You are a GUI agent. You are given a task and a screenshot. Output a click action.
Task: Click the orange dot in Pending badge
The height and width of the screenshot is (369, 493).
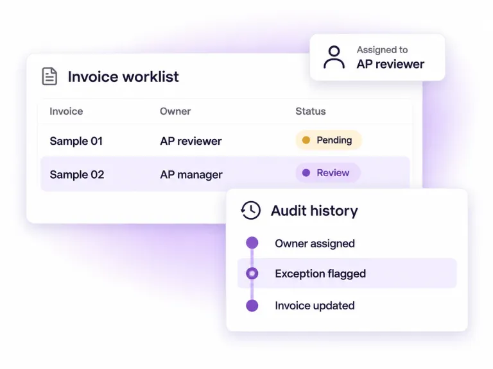pos(306,140)
